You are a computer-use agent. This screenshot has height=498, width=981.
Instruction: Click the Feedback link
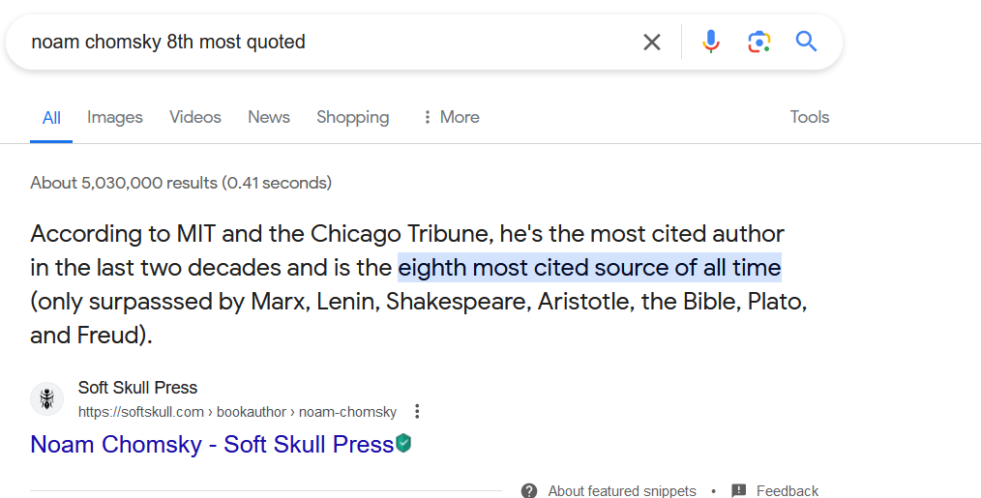[788, 490]
